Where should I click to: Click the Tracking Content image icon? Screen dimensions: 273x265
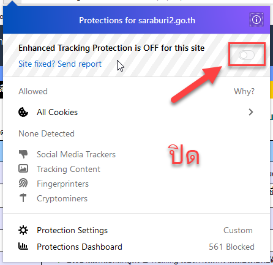[23, 169]
